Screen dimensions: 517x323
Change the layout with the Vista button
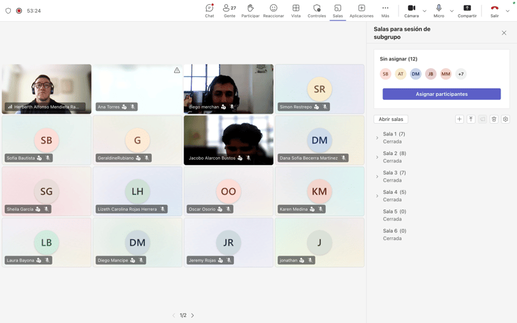296,11
